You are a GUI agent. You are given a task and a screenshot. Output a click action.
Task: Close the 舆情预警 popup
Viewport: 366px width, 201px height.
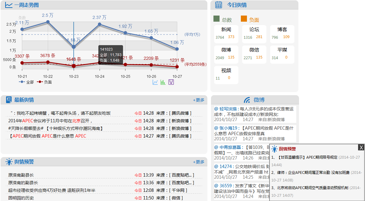point(361,148)
